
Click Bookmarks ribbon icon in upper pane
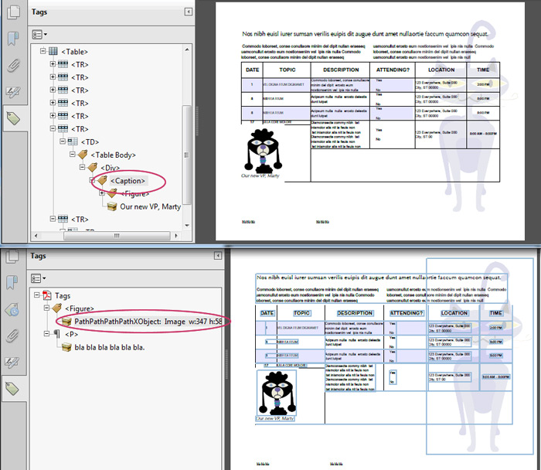coord(12,39)
